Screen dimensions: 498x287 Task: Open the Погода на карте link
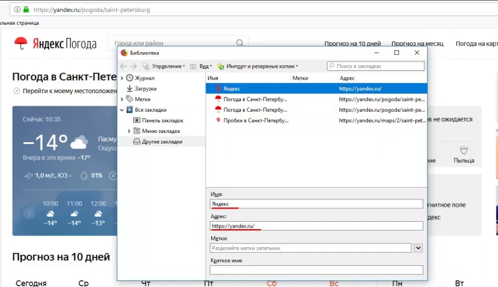click(477, 43)
